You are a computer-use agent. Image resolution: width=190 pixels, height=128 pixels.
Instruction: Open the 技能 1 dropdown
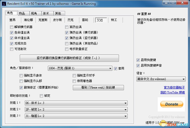click(76, 103)
